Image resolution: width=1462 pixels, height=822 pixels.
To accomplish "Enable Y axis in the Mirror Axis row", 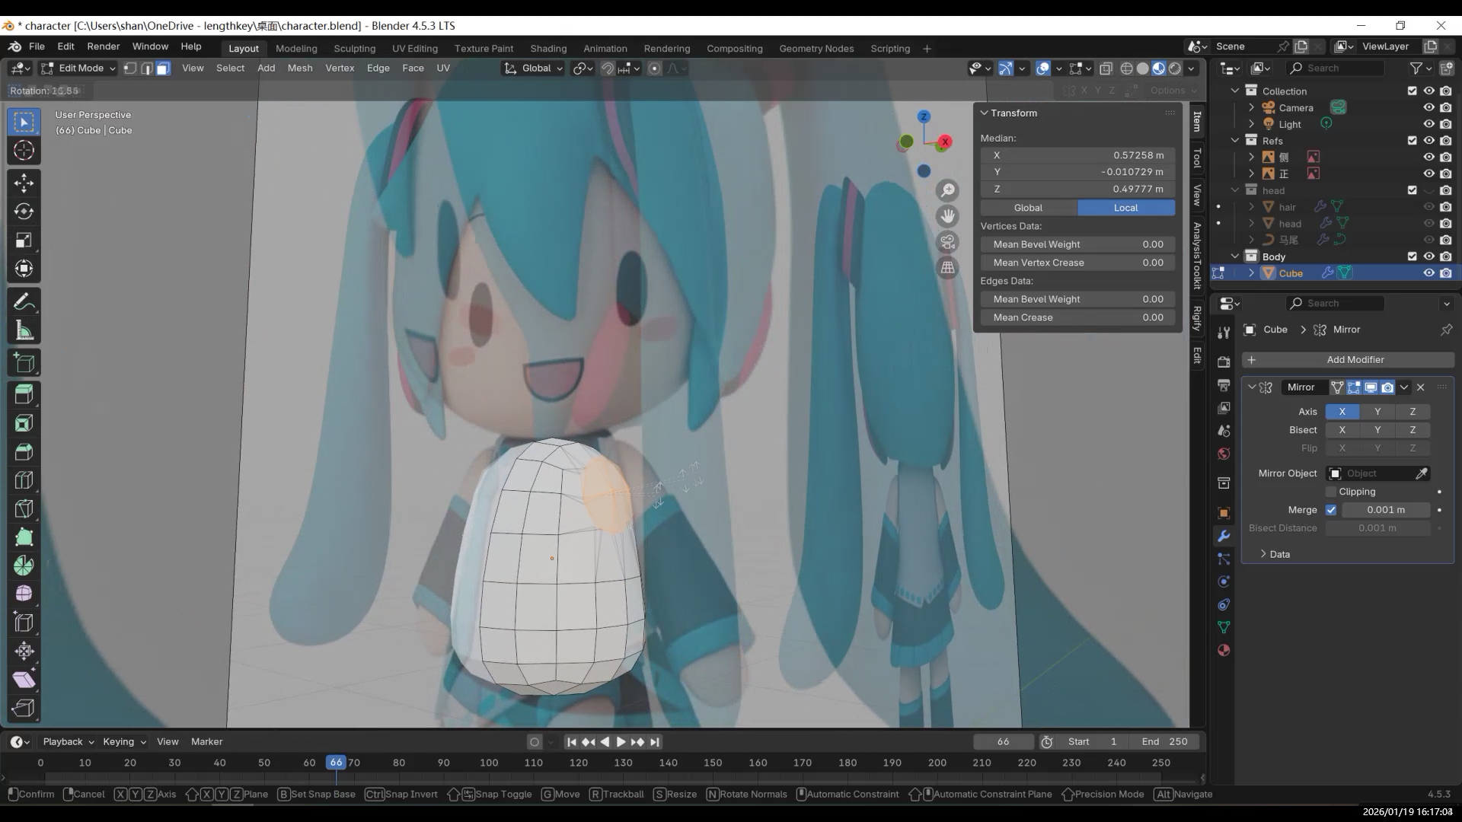I will click(x=1377, y=412).
